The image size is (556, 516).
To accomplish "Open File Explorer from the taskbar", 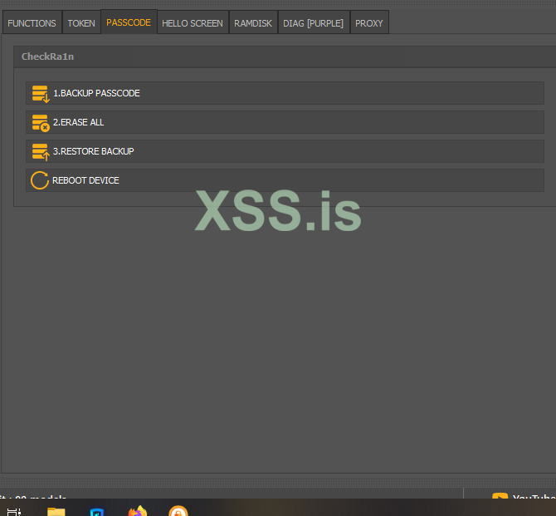I will 56,511.
